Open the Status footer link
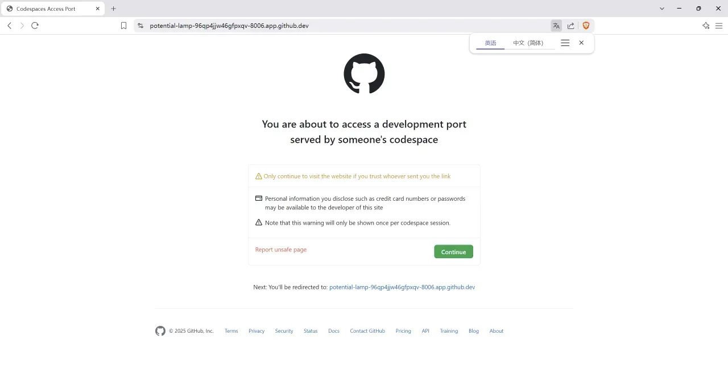The image size is (728, 389). tap(311, 331)
